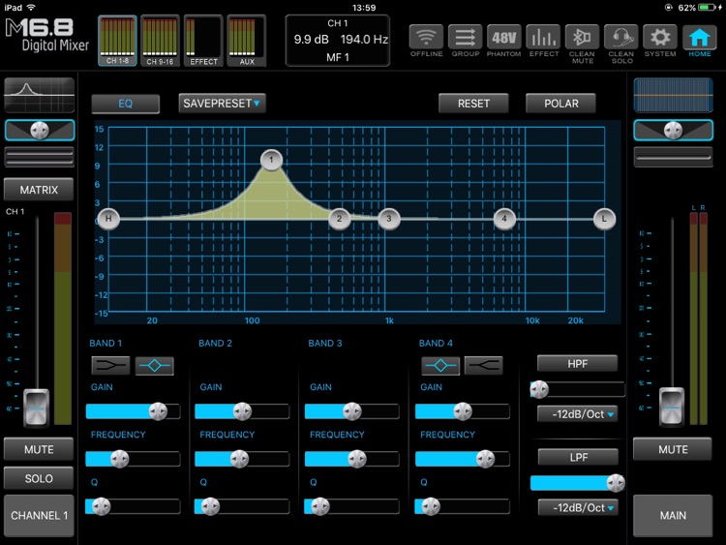726x545 pixels.
Task: Open the channel EQ curve thumbnail
Action: click(x=40, y=95)
